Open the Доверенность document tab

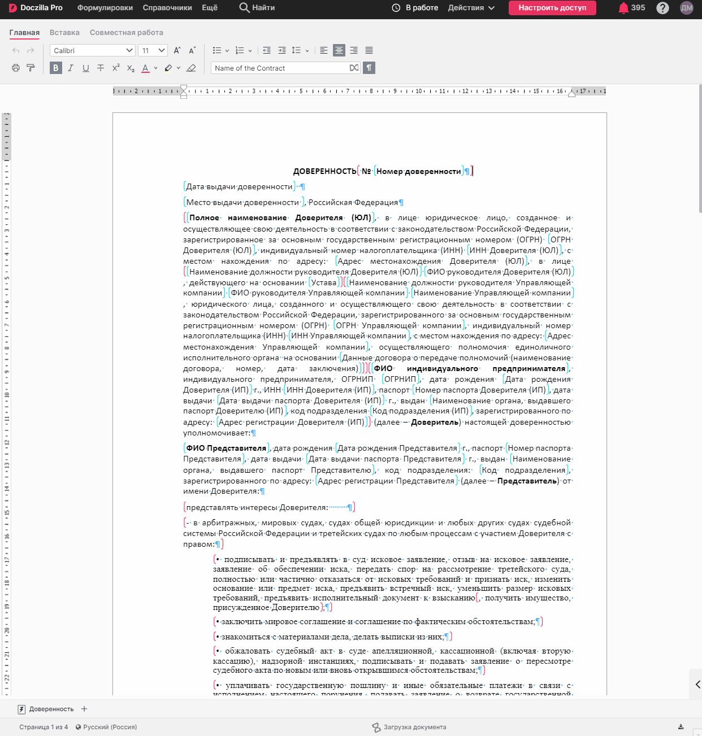46,709
